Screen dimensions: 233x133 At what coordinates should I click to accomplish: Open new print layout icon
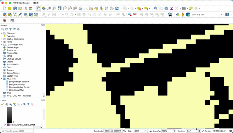pos(20,8)
